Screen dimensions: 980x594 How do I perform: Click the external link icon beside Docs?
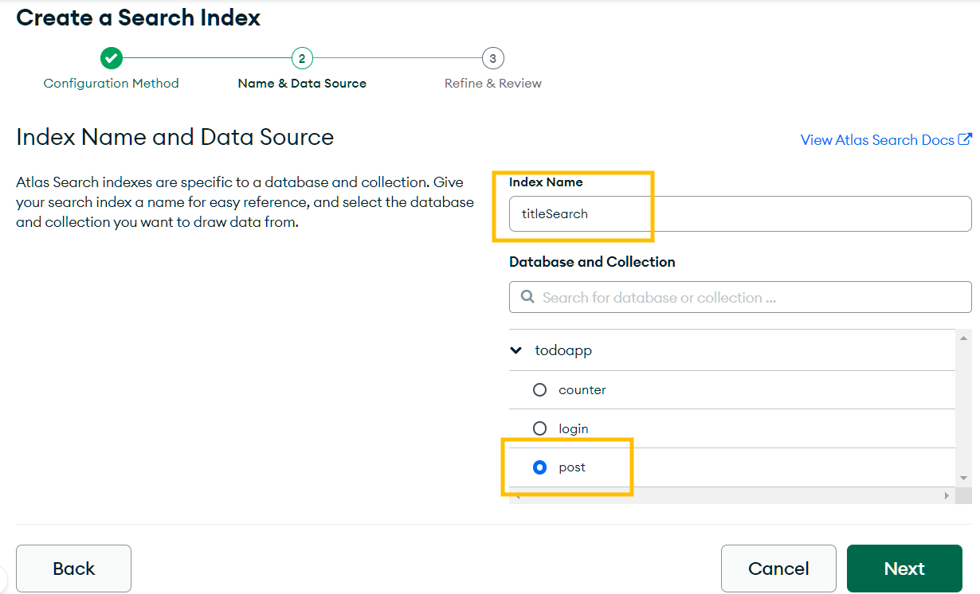tap(965, 139)
